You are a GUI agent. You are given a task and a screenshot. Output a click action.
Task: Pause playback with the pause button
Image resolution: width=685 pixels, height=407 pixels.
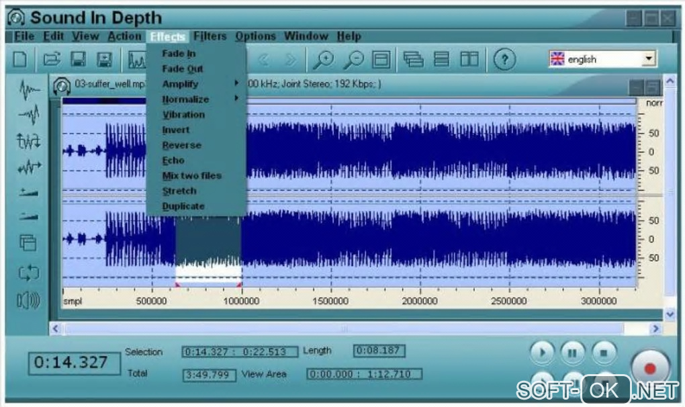tap(572, 352)
